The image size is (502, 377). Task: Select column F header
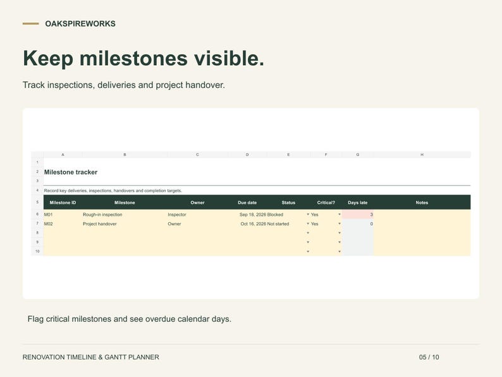coord(326,155)
